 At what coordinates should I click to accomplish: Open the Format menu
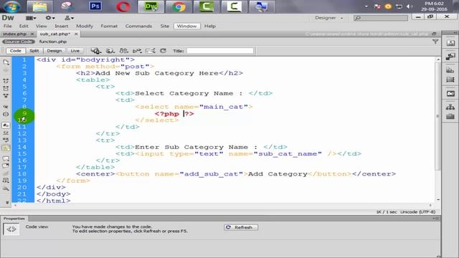[x=109, y=26]
